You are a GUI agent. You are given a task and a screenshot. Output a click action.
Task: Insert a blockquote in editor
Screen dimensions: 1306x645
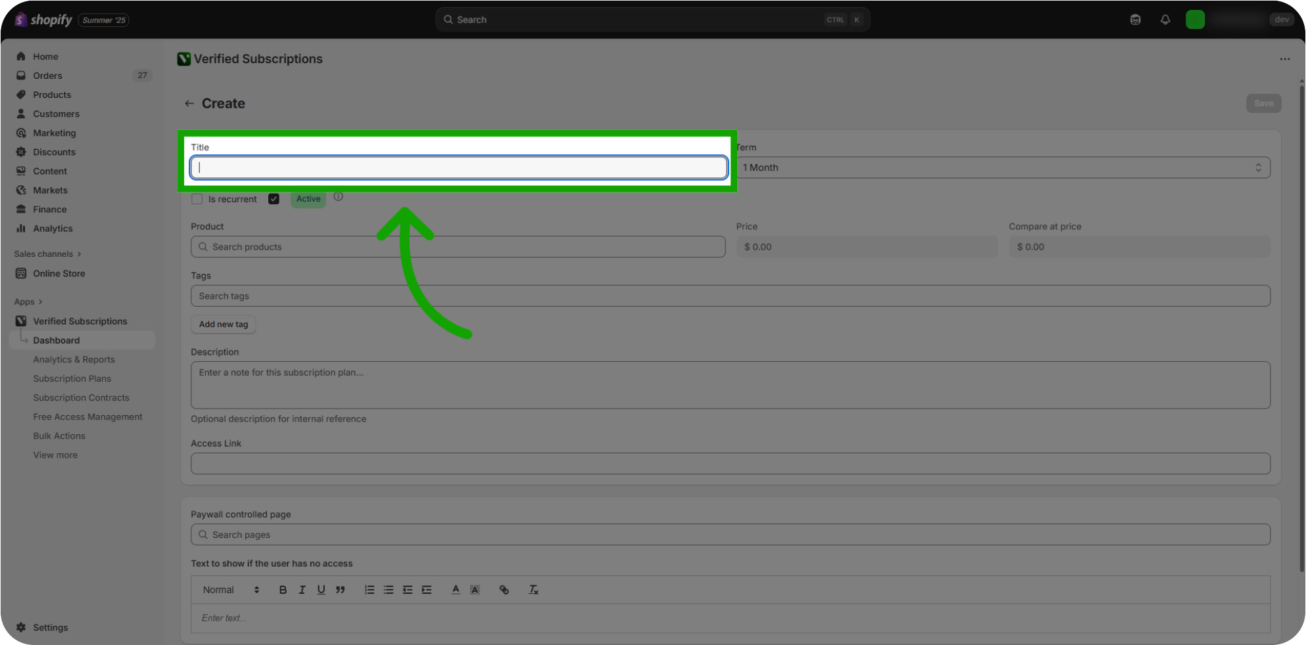pyautogui.click(x=340, y=590)
